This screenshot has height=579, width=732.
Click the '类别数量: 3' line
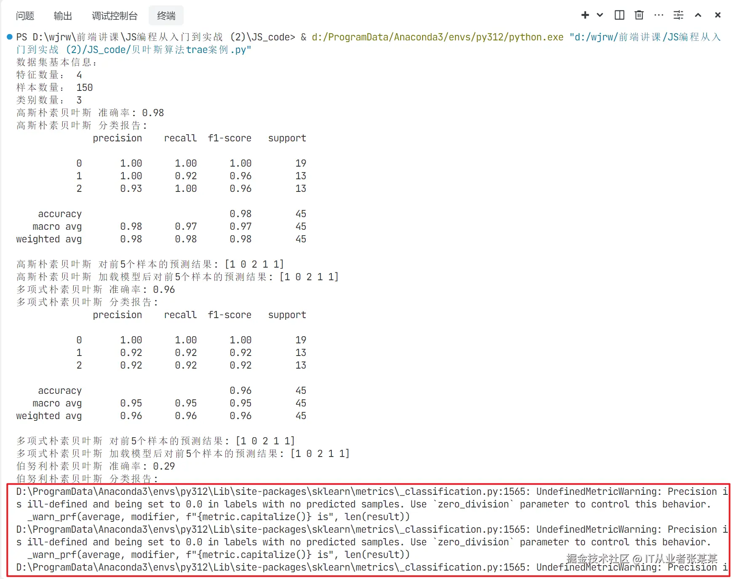[49, 100]
